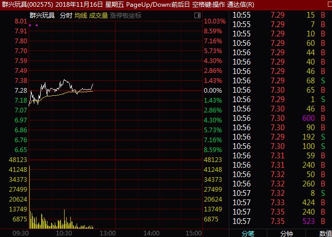Click the 分时 intraday chart label
Viewport: 332px width, 237px height.
pyautogui.click(x=66, y=16)
